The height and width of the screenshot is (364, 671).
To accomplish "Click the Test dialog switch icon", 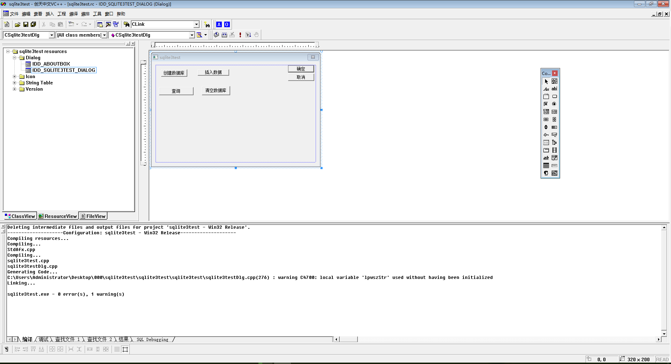I will [x=7, y=349].
